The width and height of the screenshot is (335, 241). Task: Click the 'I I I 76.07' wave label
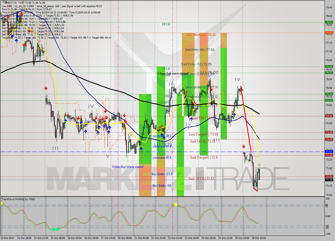point(209,73)
